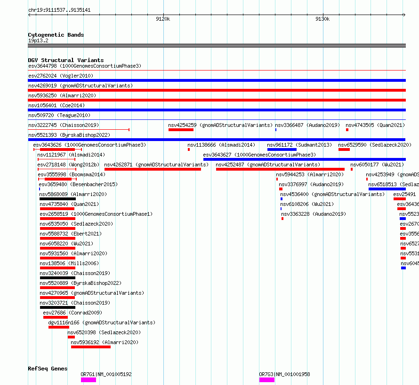The width and height of the screenshot is (419, 385).
Task: Click nsv5588732 (Ebert2021) label
Action: tap(71, 234)
